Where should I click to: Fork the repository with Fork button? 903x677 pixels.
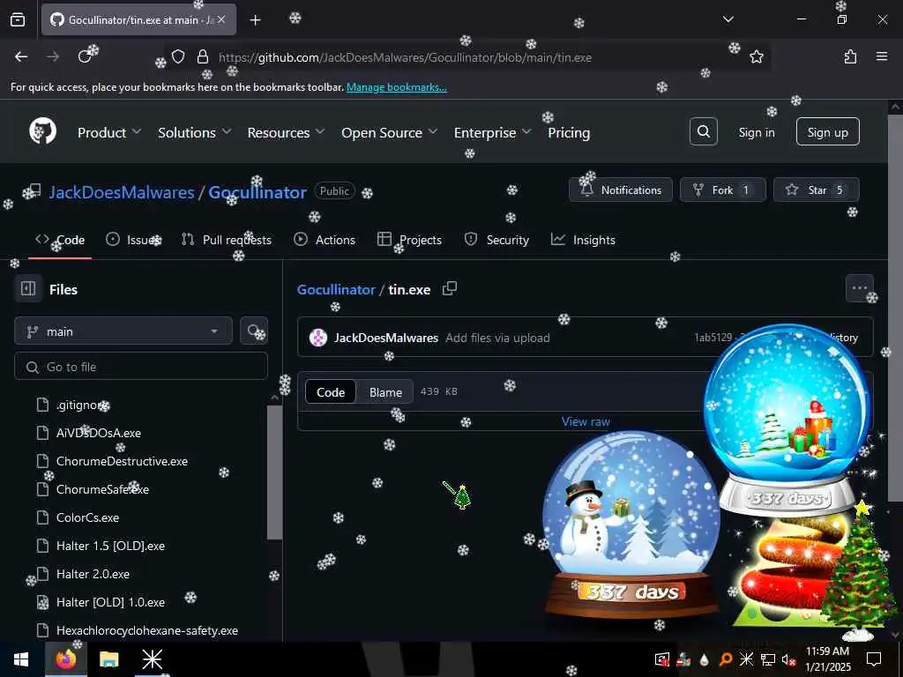coord(722,190)
